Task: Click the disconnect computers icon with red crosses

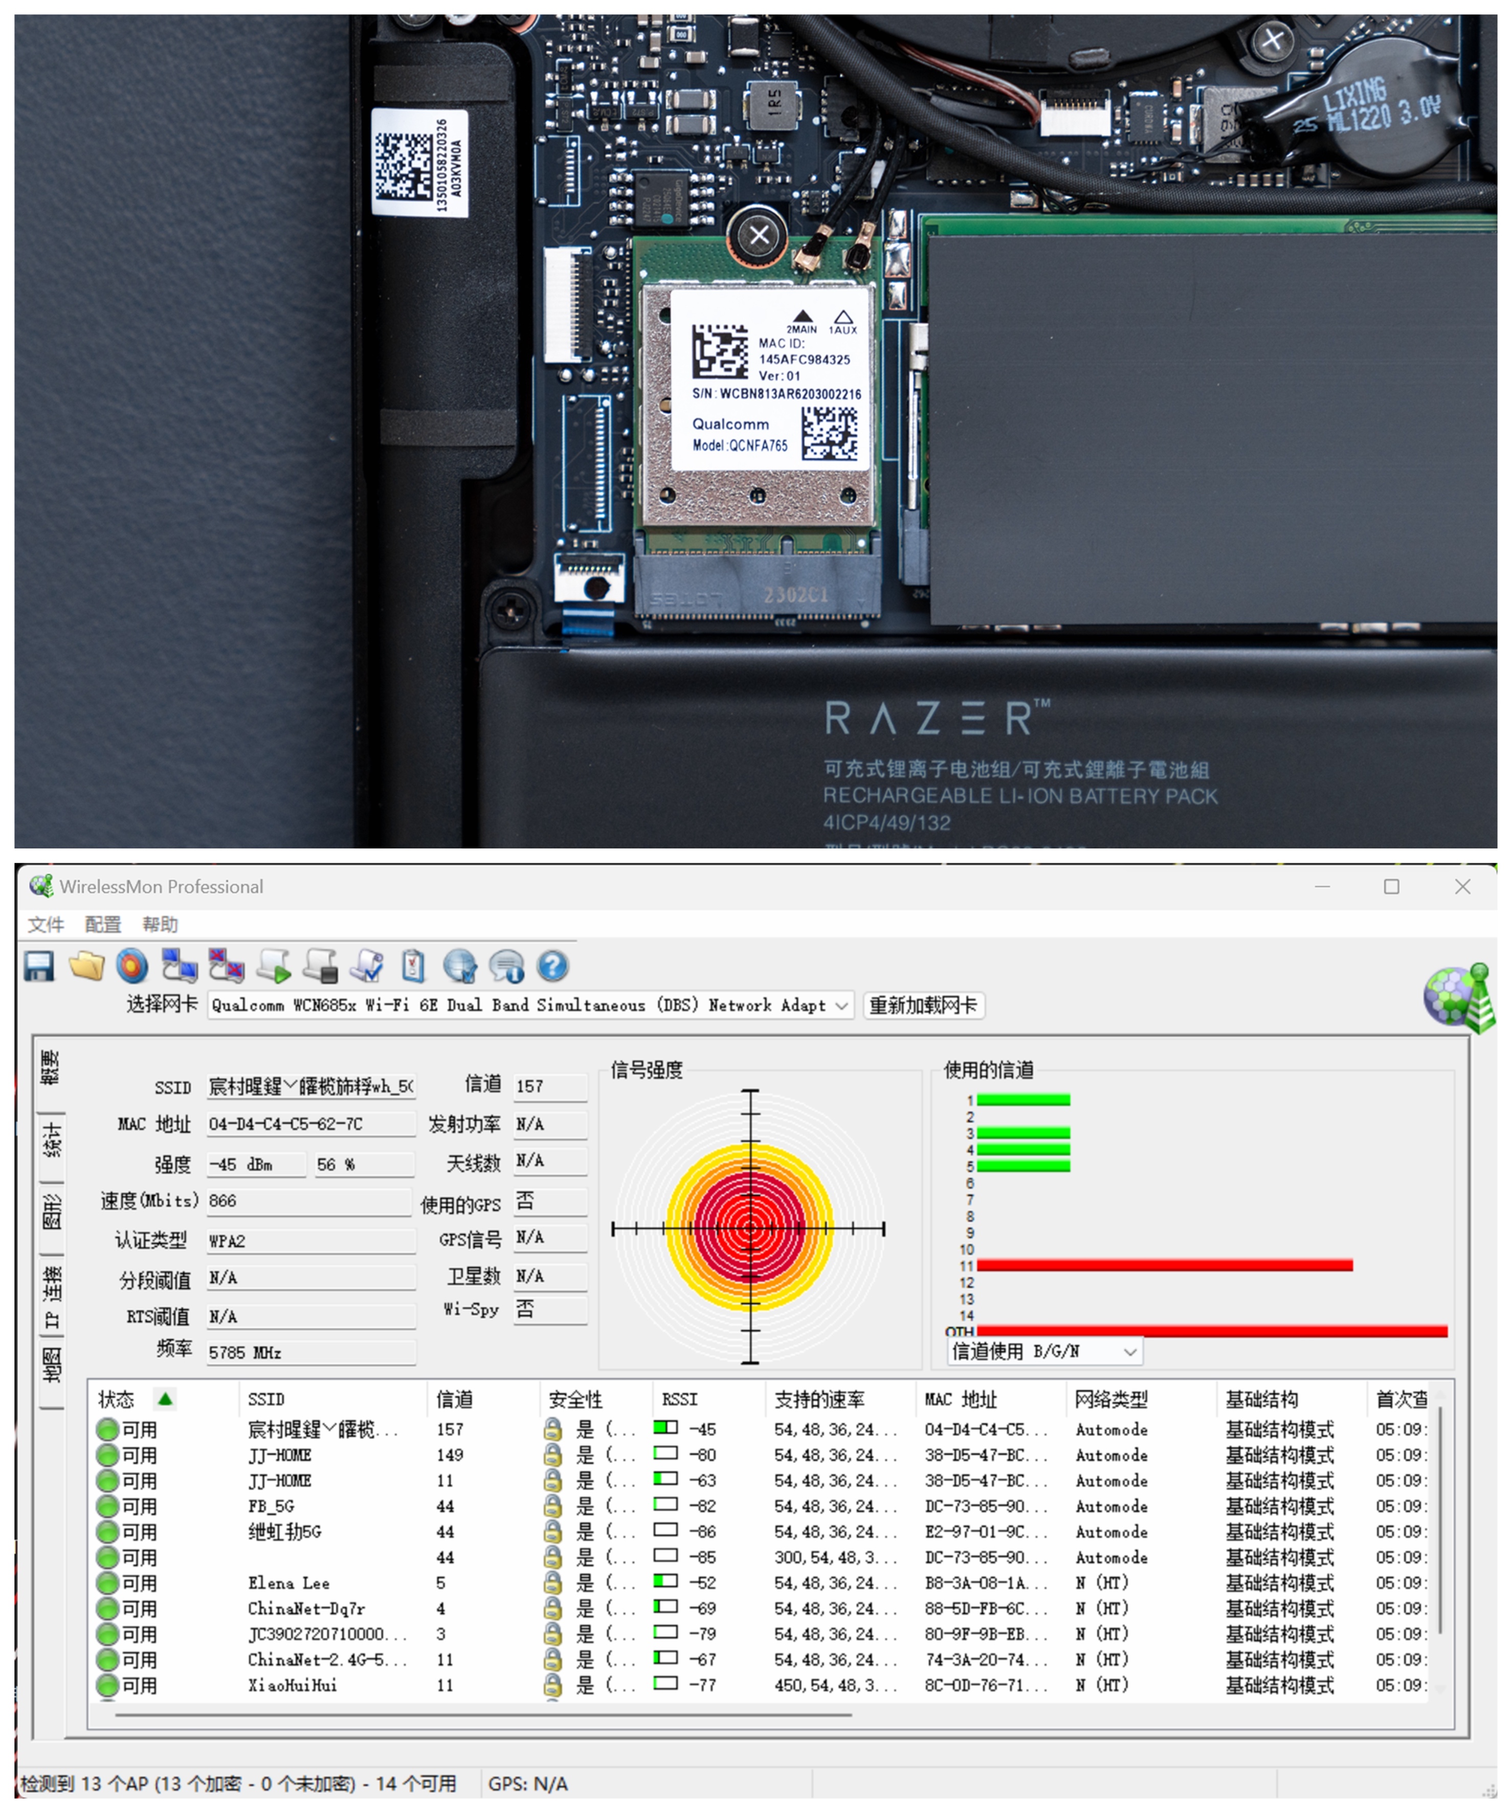Action: (226, 967)
